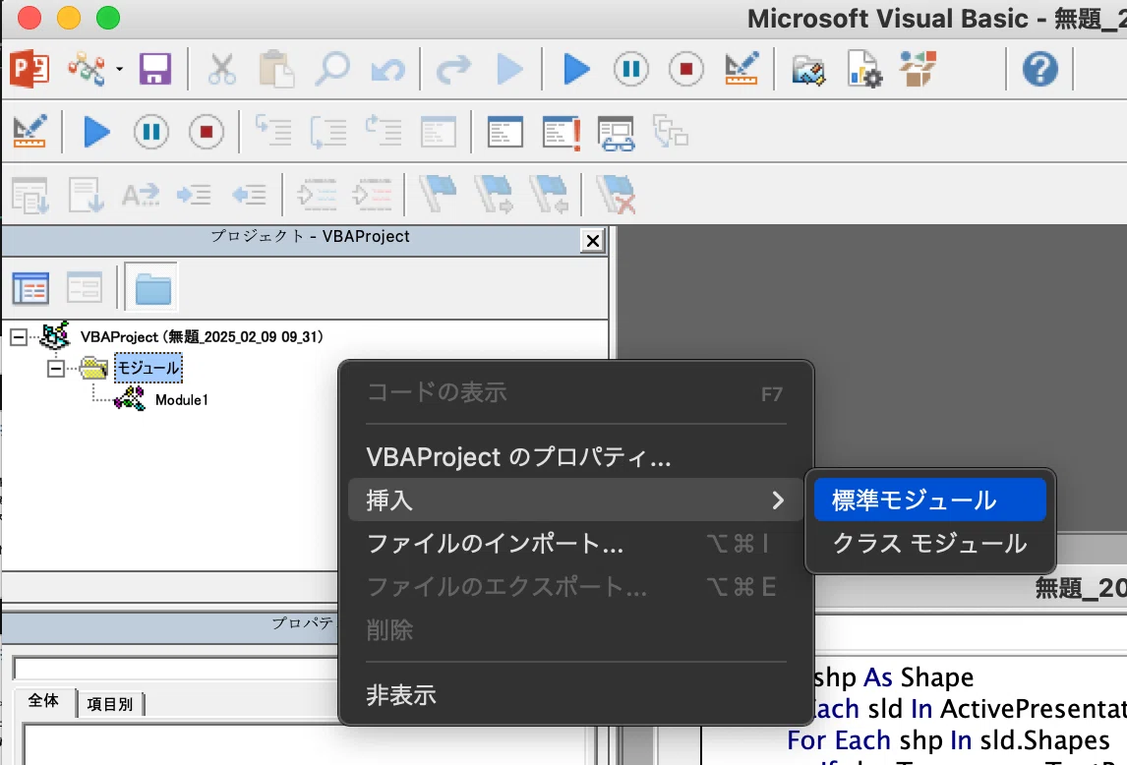Toggle Design Mode in debug toolbar
Viewport: 1127px width, 765px height.
tap(30, 132)
